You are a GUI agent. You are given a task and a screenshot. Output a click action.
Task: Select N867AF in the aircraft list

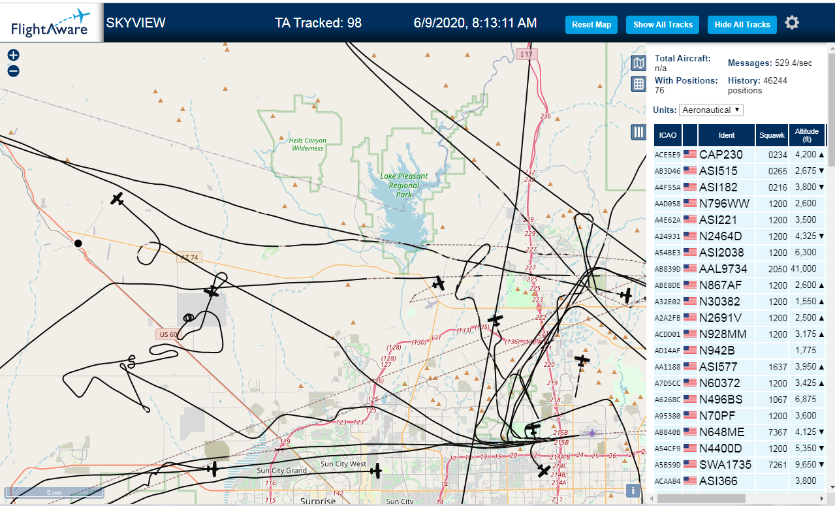721,285
